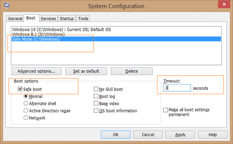Click the Set as default button
233x144 pixels.
point(86,71)
